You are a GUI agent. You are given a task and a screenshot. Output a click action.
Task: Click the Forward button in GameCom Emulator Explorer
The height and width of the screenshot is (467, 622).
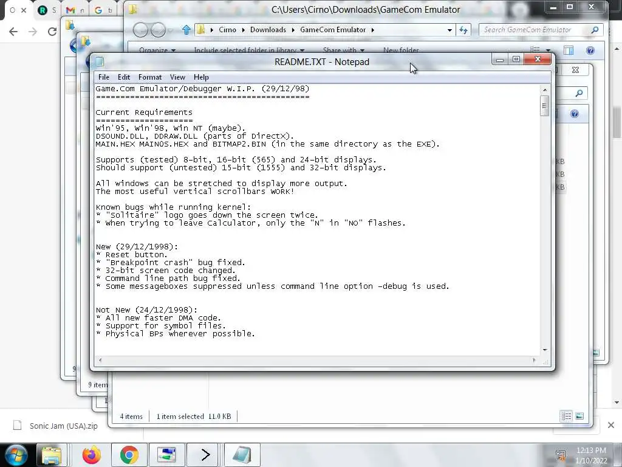(x=159, y=30)
